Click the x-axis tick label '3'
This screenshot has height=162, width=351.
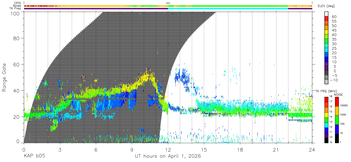tap(60, 150)
